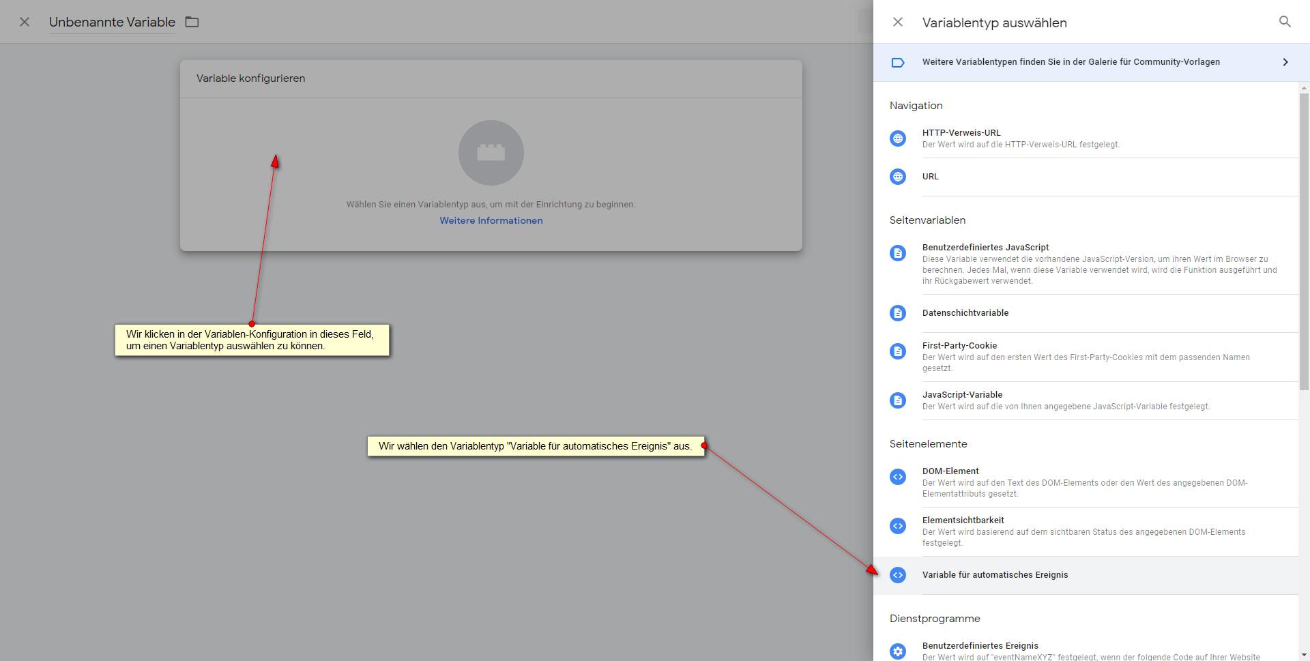Click the Benutzerdefiniertes Ereignis gear icon
The image size is (1310, 661).
pyautogui.click(x=898, y=651)
